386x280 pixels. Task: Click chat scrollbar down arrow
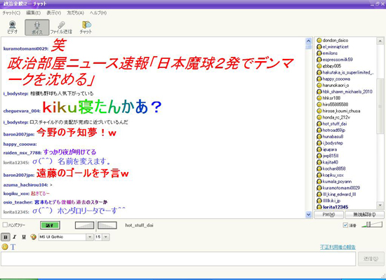(309, 215)
